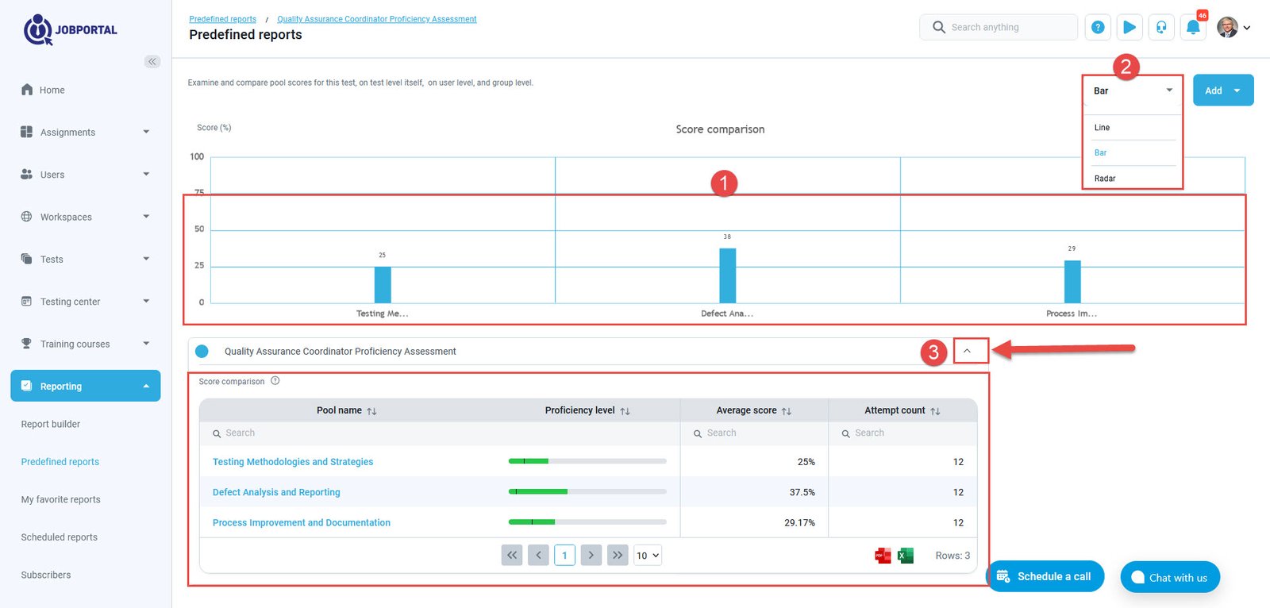Collapse the Quality Assurance assessment panel

(x=967, y=351)
